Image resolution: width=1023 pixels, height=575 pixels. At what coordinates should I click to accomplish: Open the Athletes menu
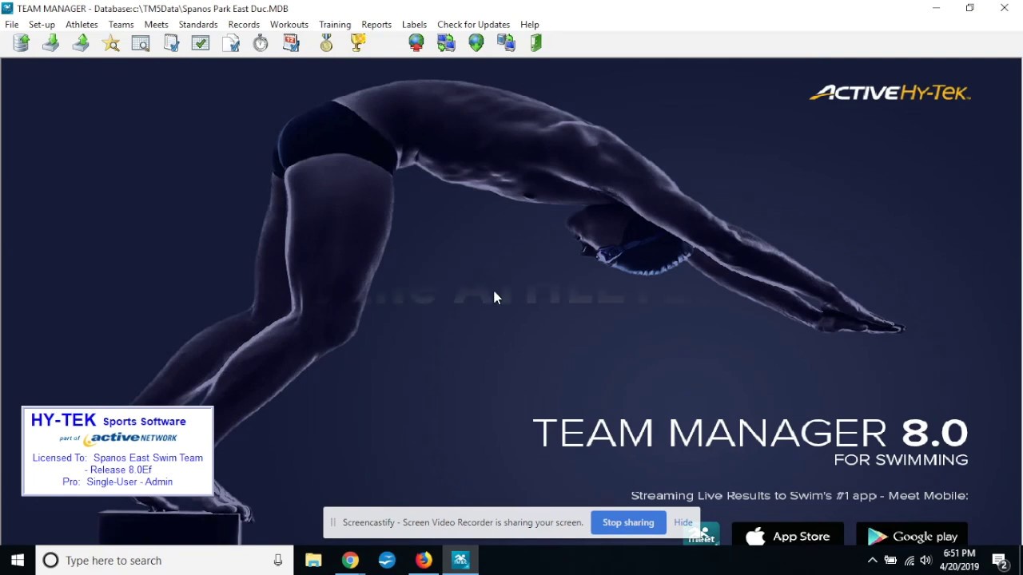click(x=82, y=25)
